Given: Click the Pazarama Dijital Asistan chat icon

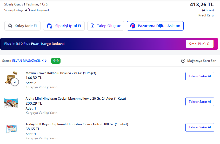Looking at the screenshot, I should pos(133,26).
